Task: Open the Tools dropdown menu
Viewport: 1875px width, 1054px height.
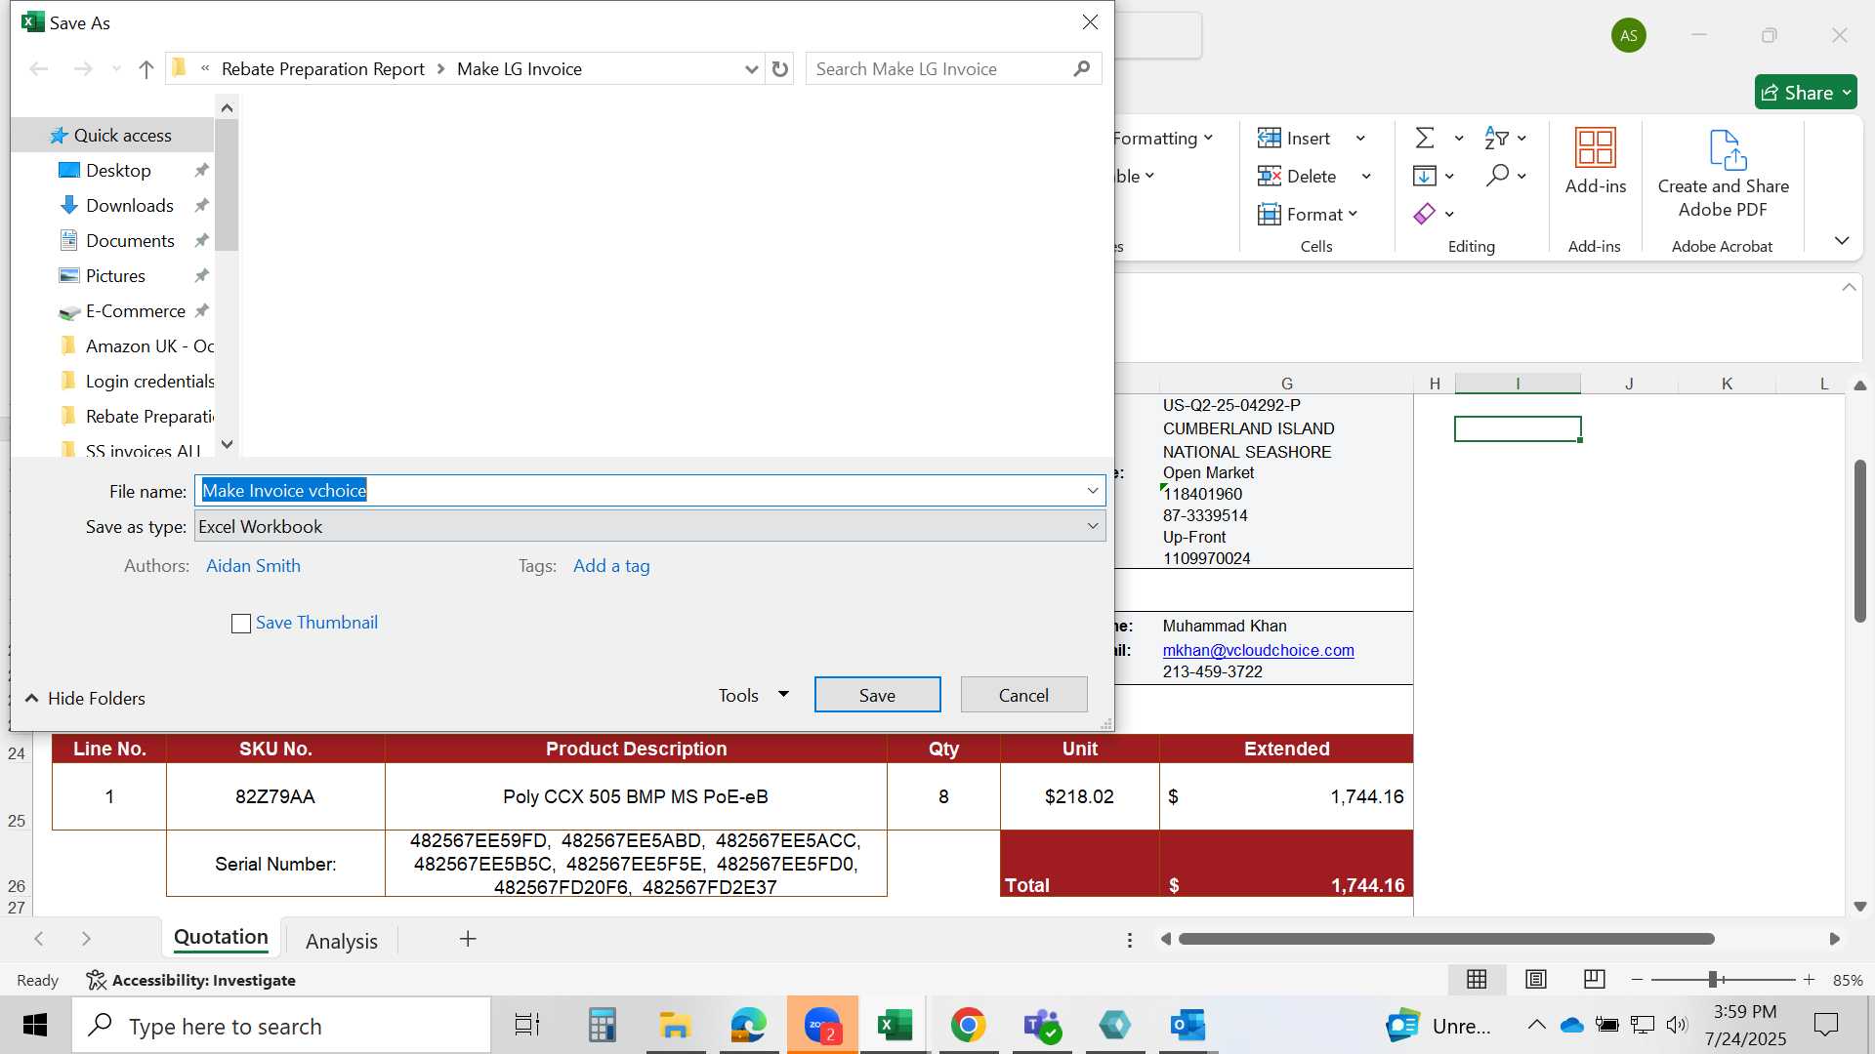Action: [753, 695]
